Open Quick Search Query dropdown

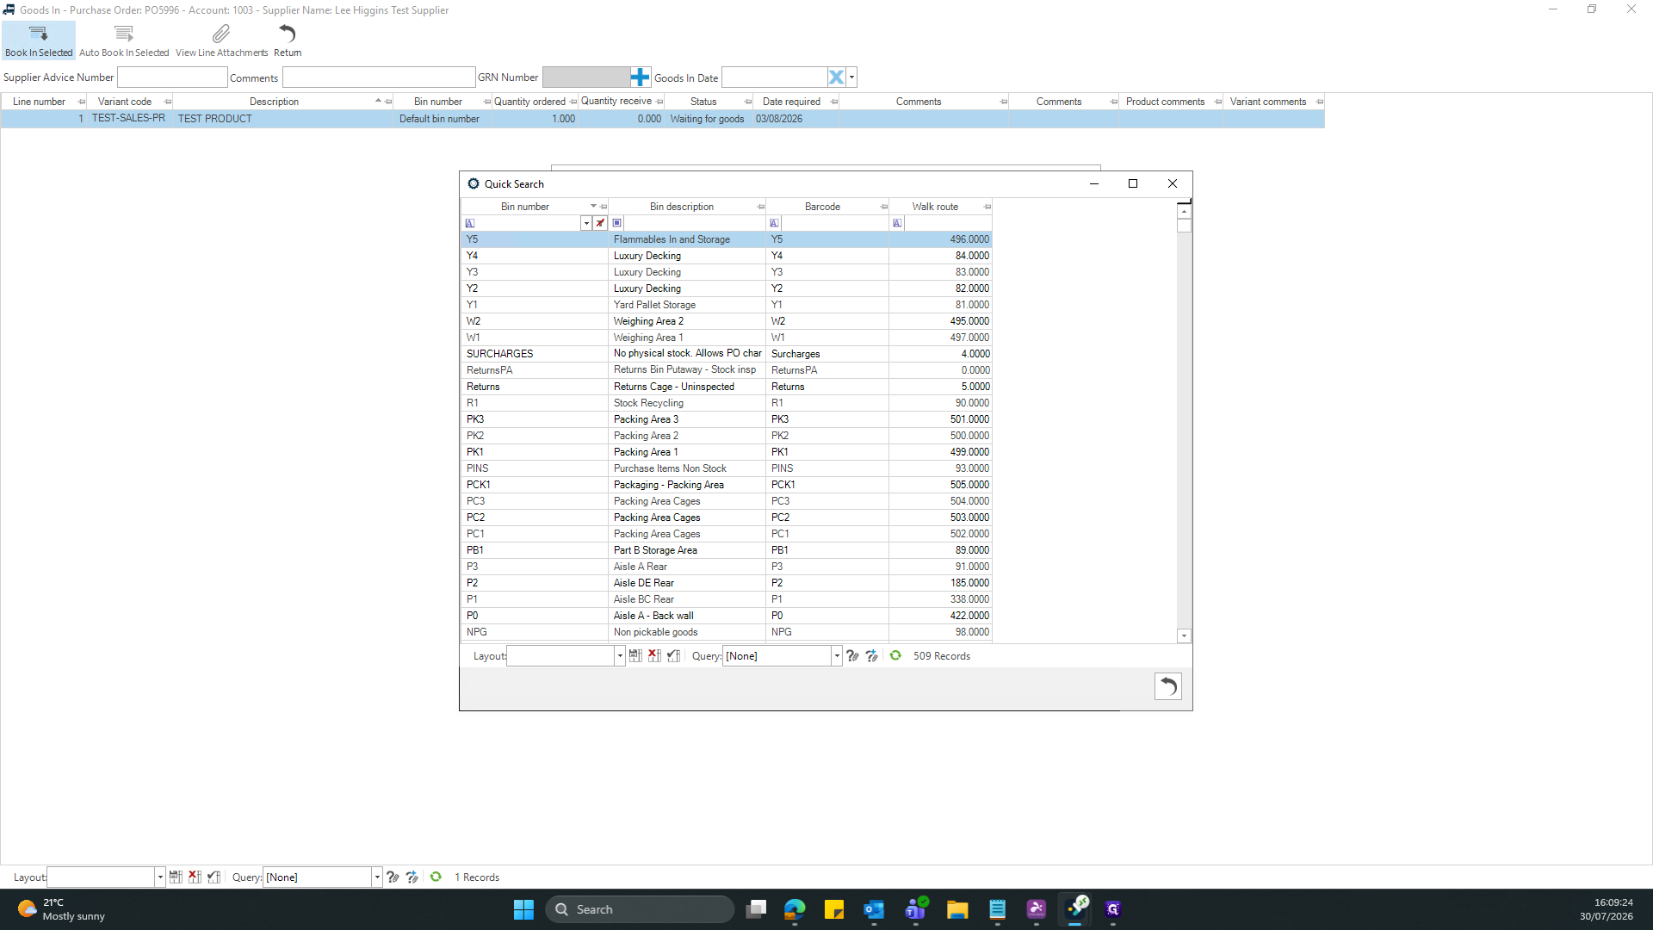(x=836, y=656)
